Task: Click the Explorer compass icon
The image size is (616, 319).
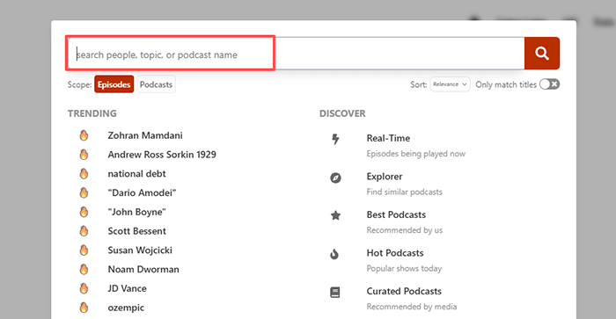Action: tap(335, 178)
